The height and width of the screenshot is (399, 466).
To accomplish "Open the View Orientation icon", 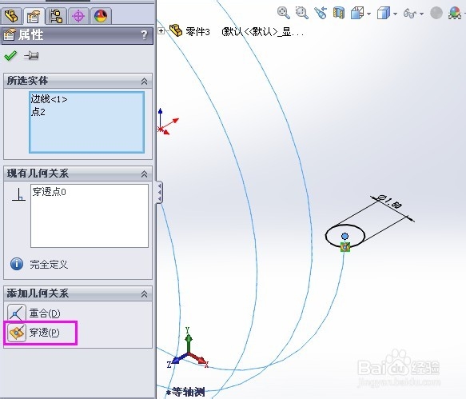I will click(x=357, y=14).
